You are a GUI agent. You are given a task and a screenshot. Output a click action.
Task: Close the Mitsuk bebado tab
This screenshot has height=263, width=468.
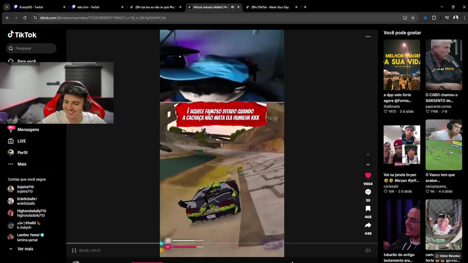coord(238,7)
